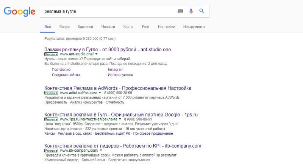Expand the Ещё menu
This screenshot has width=303, height=168.
pyautogui.click(x=145, y=27)
